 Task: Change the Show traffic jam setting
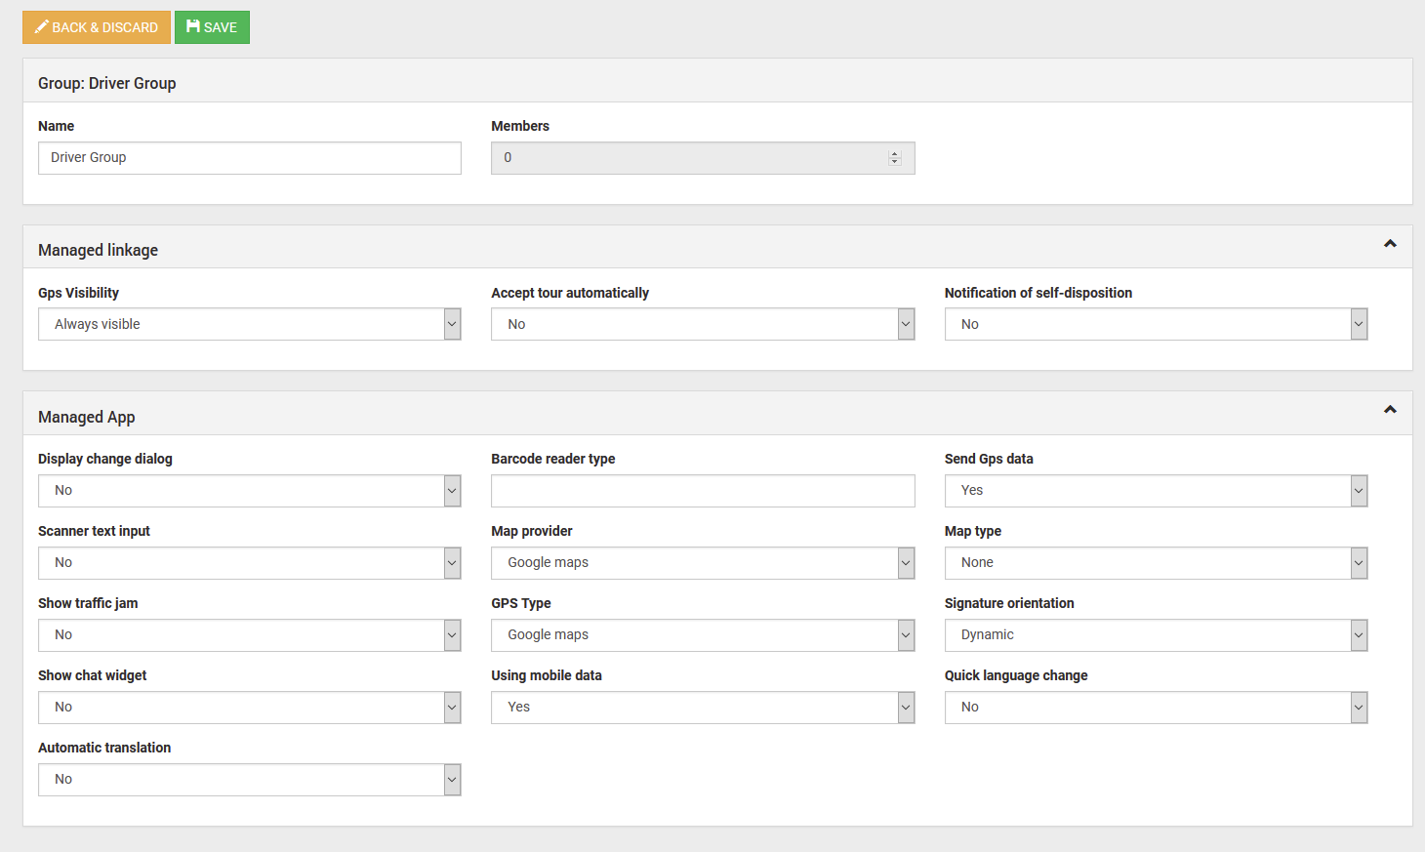tap(249, 635)
